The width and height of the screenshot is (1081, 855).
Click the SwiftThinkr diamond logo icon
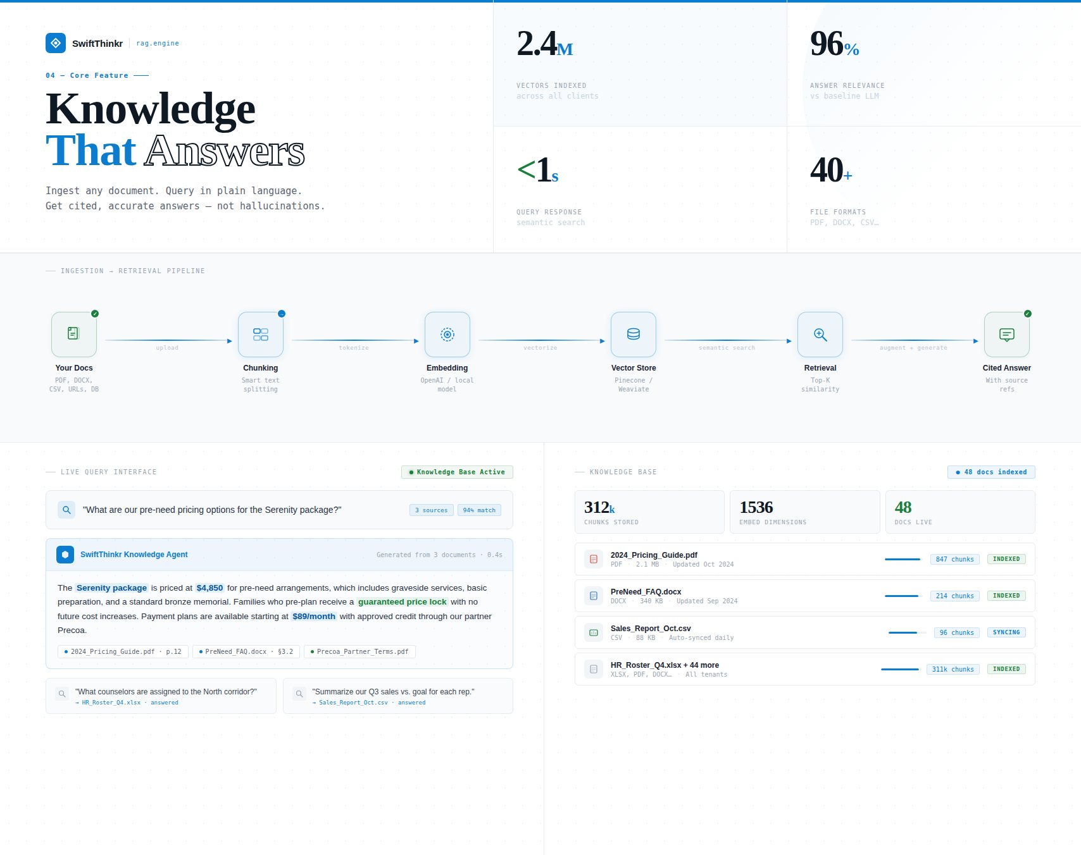tap(56, 43)
